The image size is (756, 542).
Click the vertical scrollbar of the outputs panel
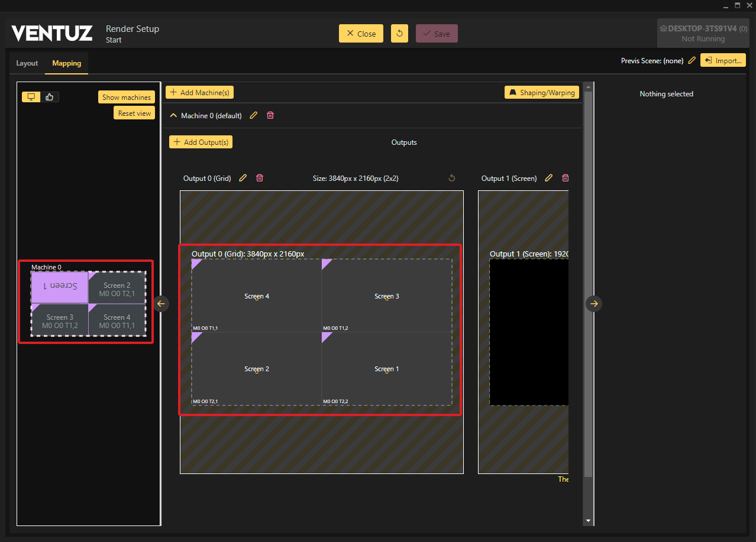point(587,284)
